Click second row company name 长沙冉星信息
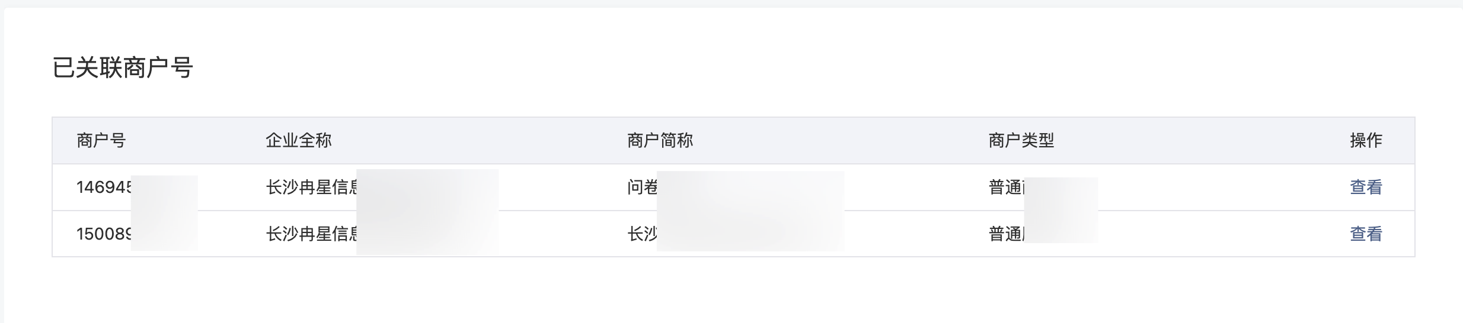The width and height of the screenshot is (1463, 323). [x=311, y=234]
